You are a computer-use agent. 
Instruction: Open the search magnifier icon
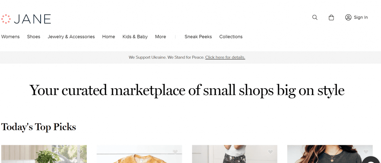coord(315,17)
